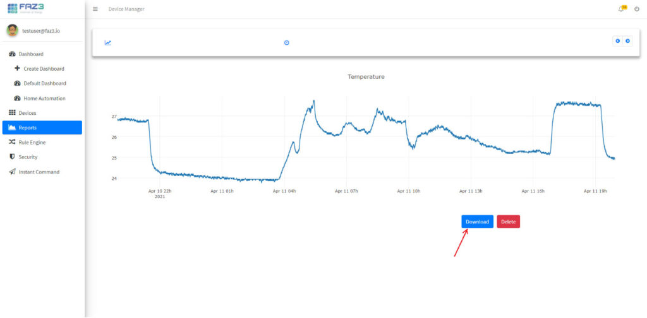
Task: Toggle the hamburger sidebar menu
Action: click(95, 9)
